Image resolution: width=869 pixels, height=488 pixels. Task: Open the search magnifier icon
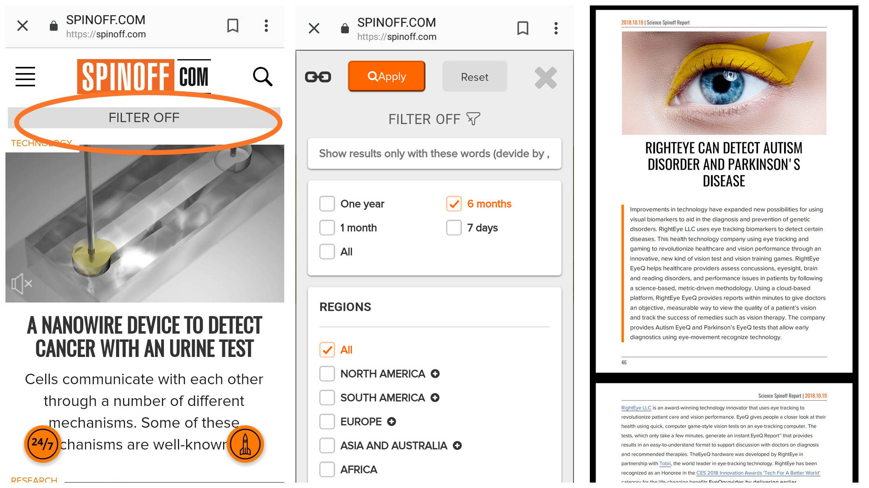click(262, 77)
